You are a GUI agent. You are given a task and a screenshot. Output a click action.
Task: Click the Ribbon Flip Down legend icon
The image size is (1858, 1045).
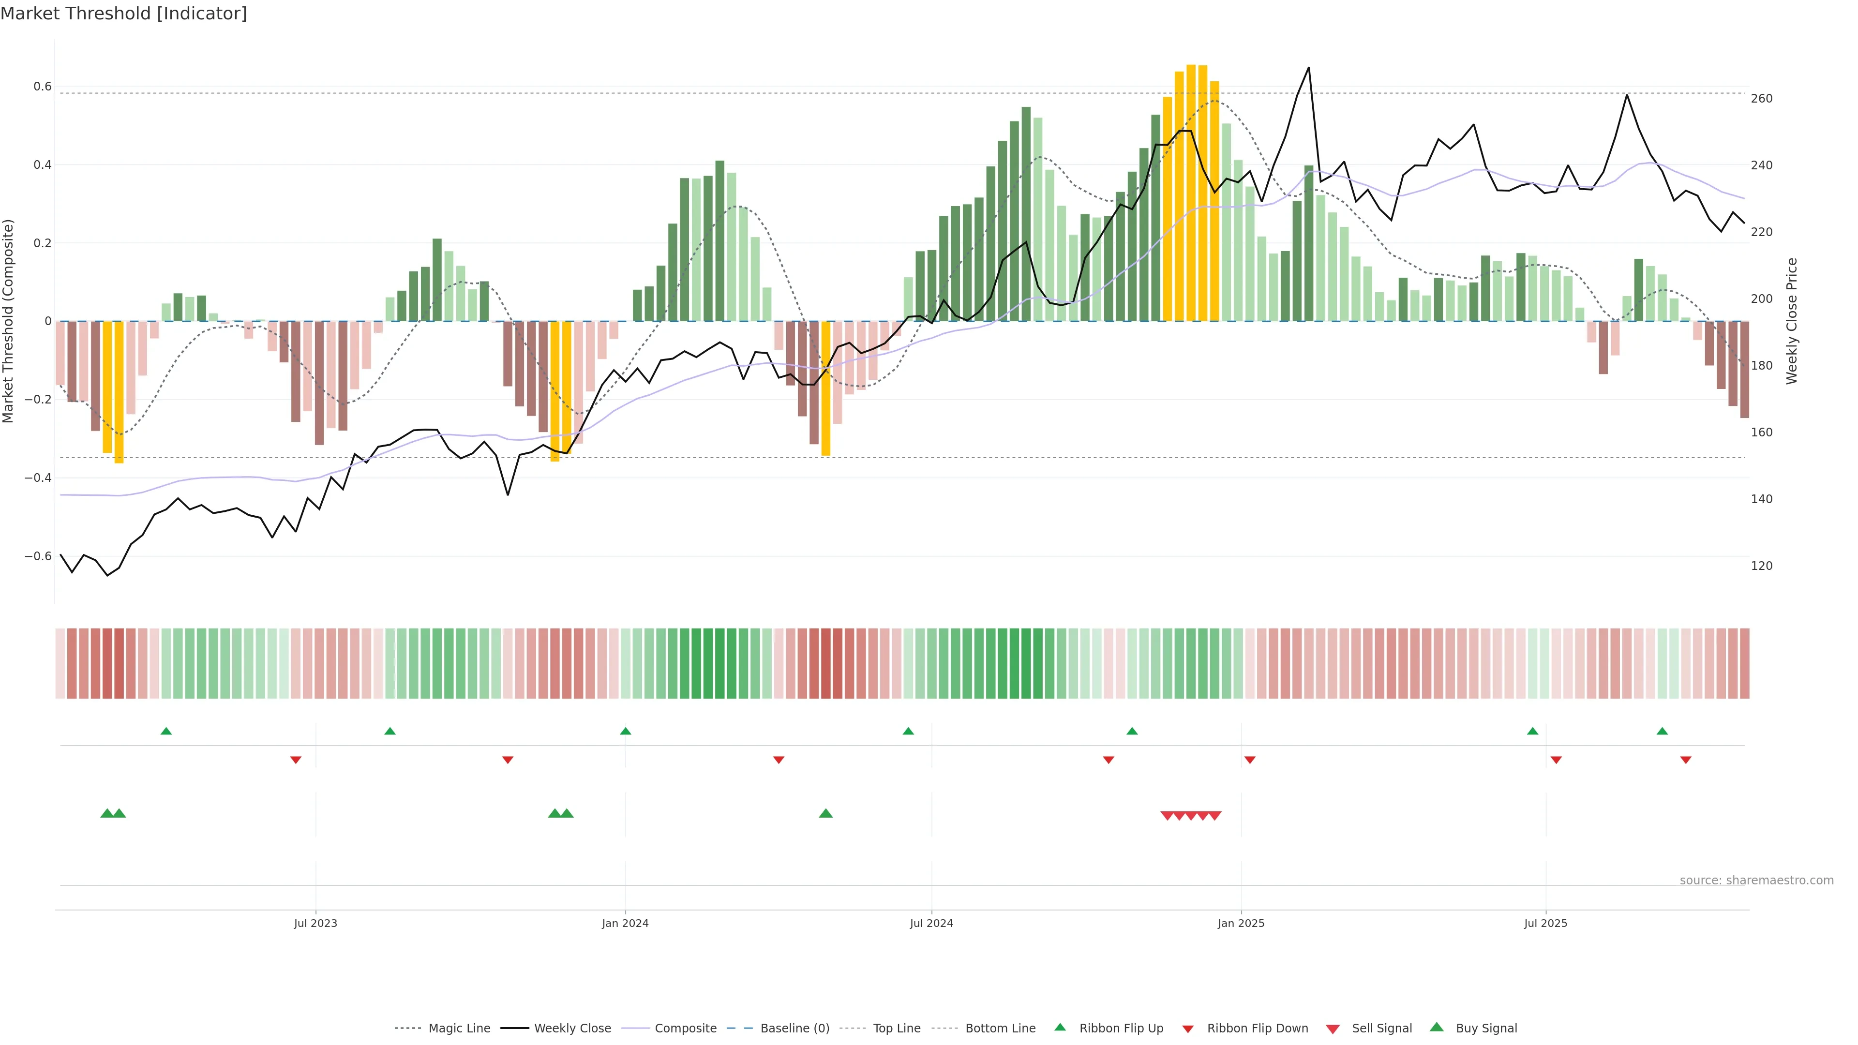[1187, 1029]
